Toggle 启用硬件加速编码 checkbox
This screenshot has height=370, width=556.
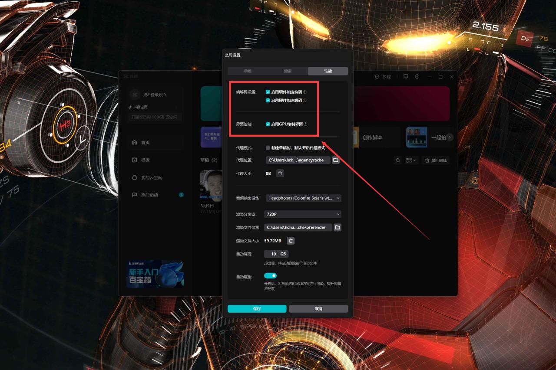tap(268, 92)
